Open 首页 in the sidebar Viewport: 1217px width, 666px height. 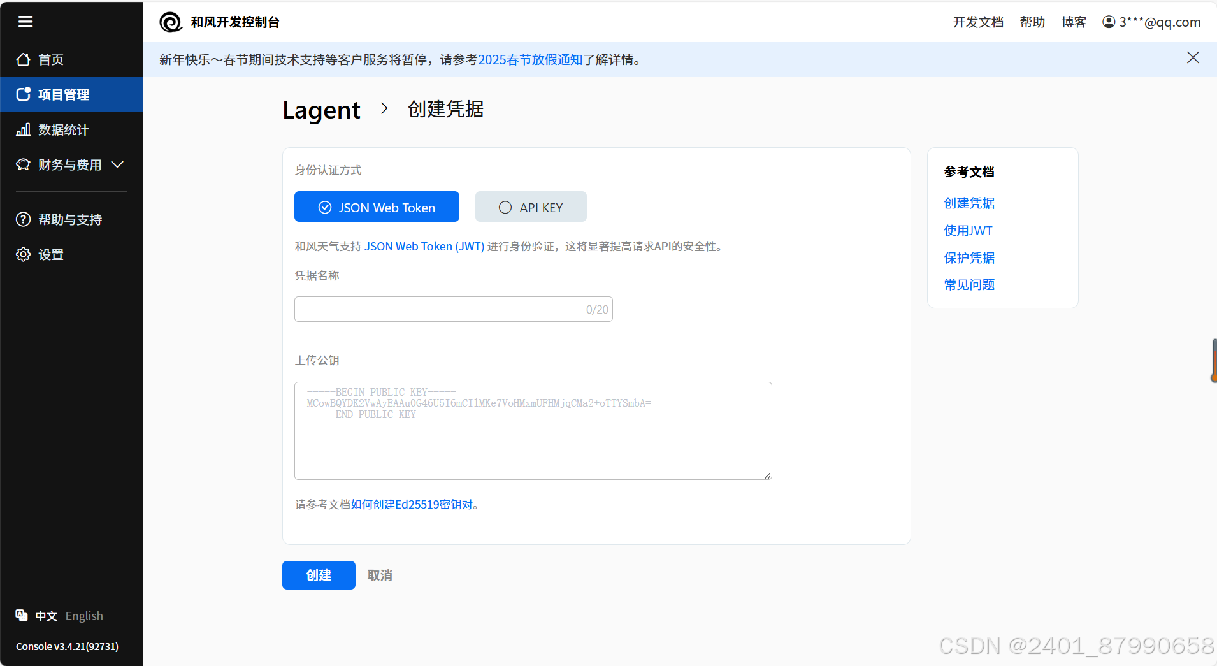pyautogui.click(x=71, y=59)
